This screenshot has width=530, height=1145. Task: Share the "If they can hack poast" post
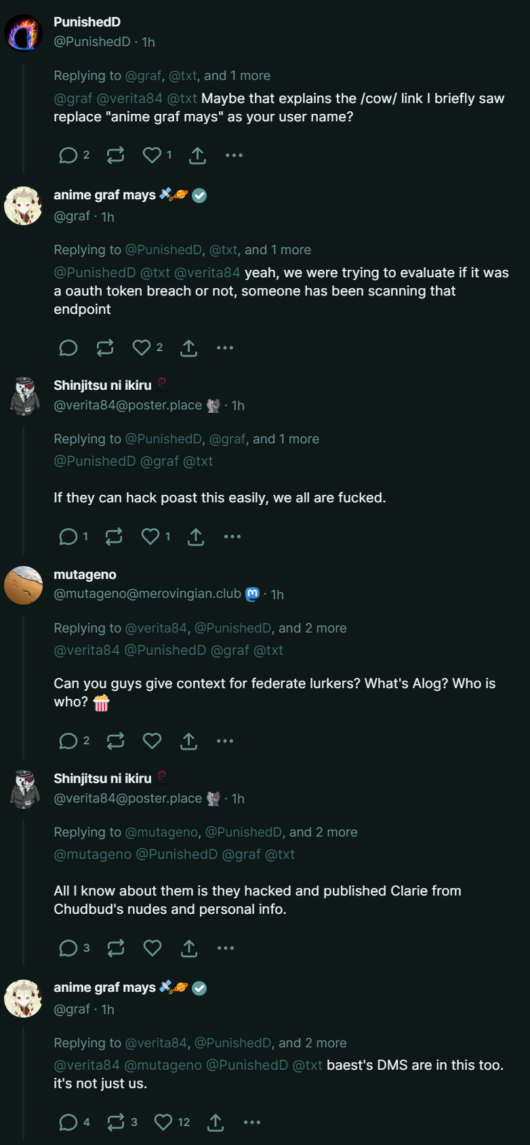click(x=196, y=537)
